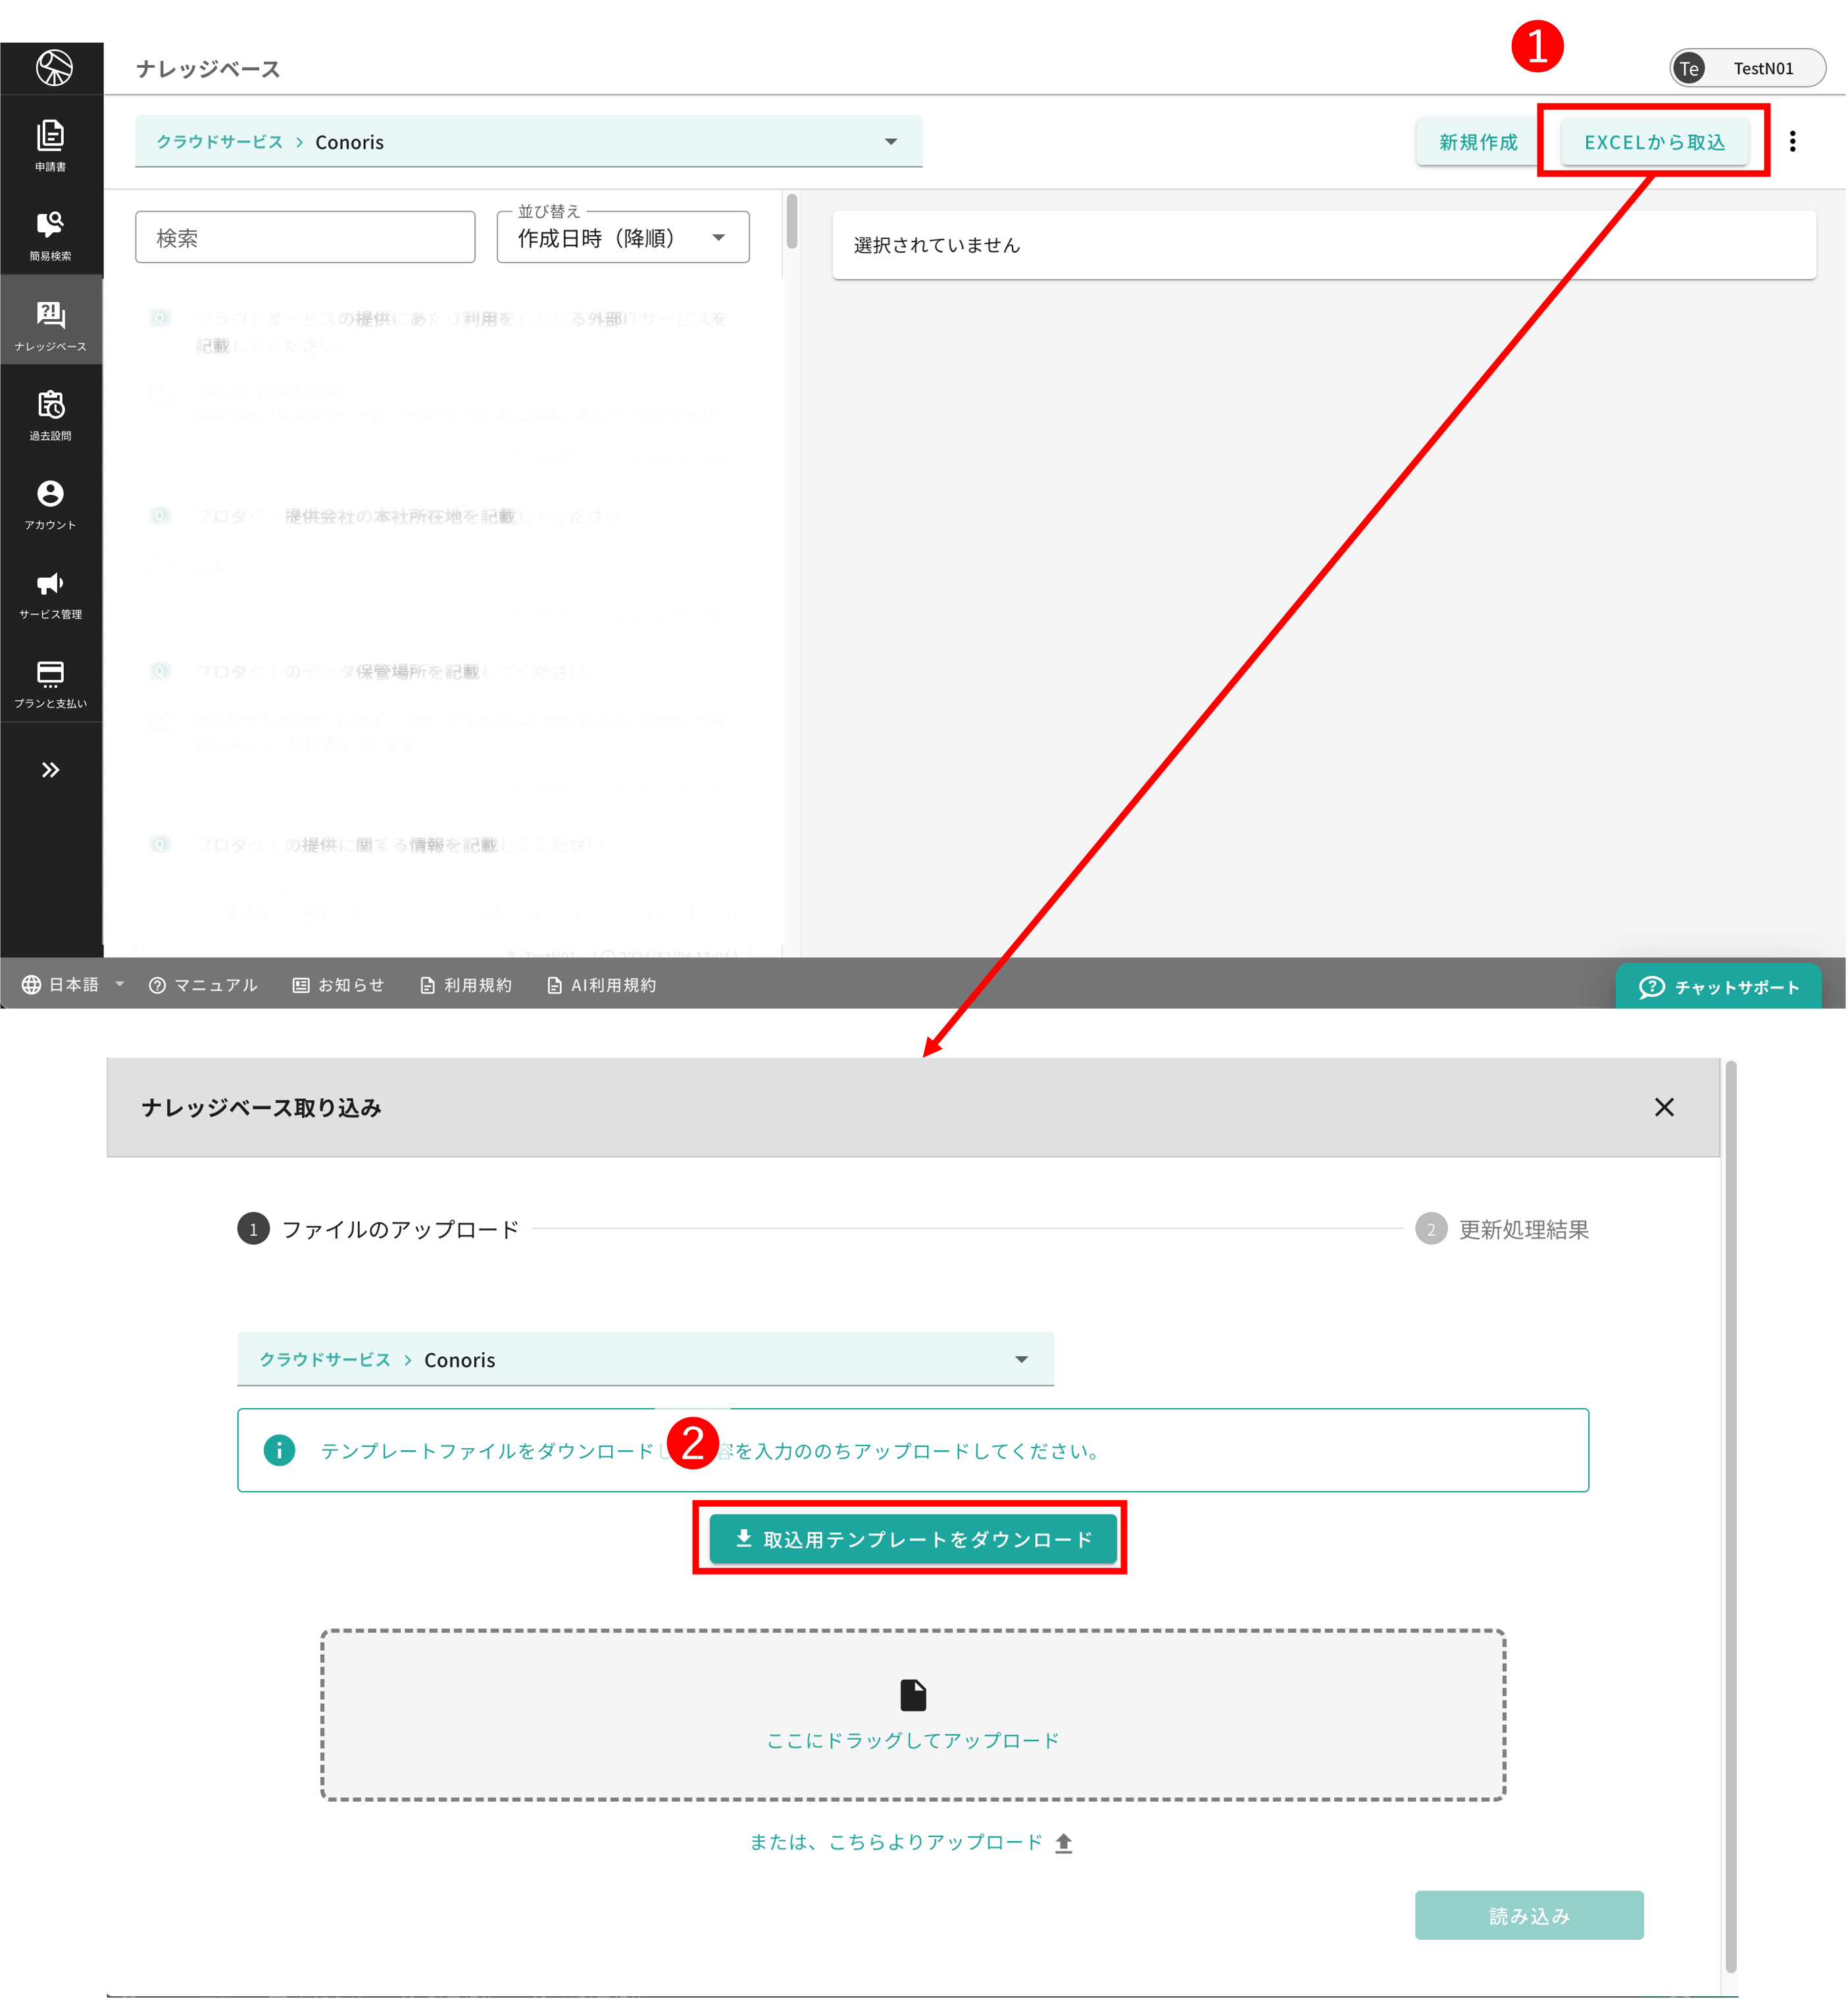Open the three-dot more options menu

(x=1792, y=142)
